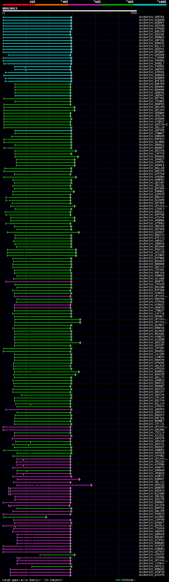The height and width of the screenshot is (582, 169).
Task: Select alignment label UniRef100_A7Q704
Action: pos(152,217)
